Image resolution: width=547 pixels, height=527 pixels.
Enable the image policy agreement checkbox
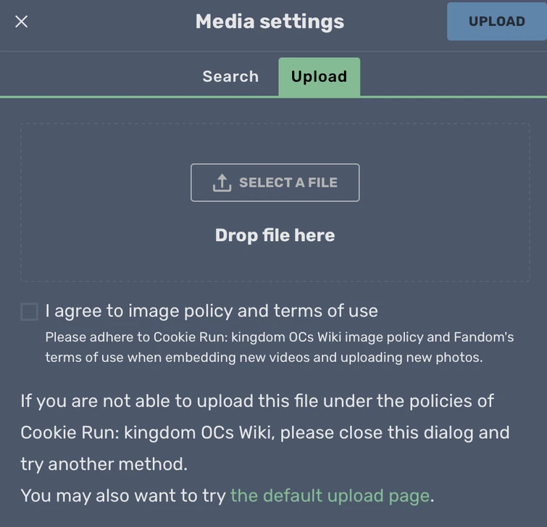[x=29, y=312]
